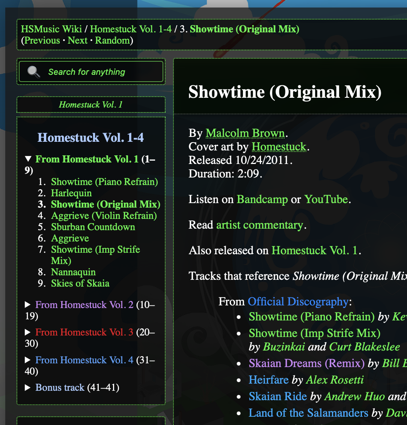
Task: Click the Showtime (Original Mix) page heading
Action: click(285, 92)
